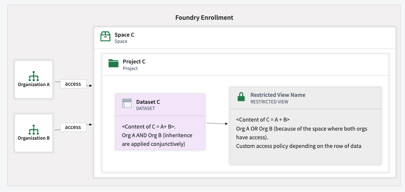Select the access label next to Organization B
This screenshot has height=192, width=405.
[73, 127]
